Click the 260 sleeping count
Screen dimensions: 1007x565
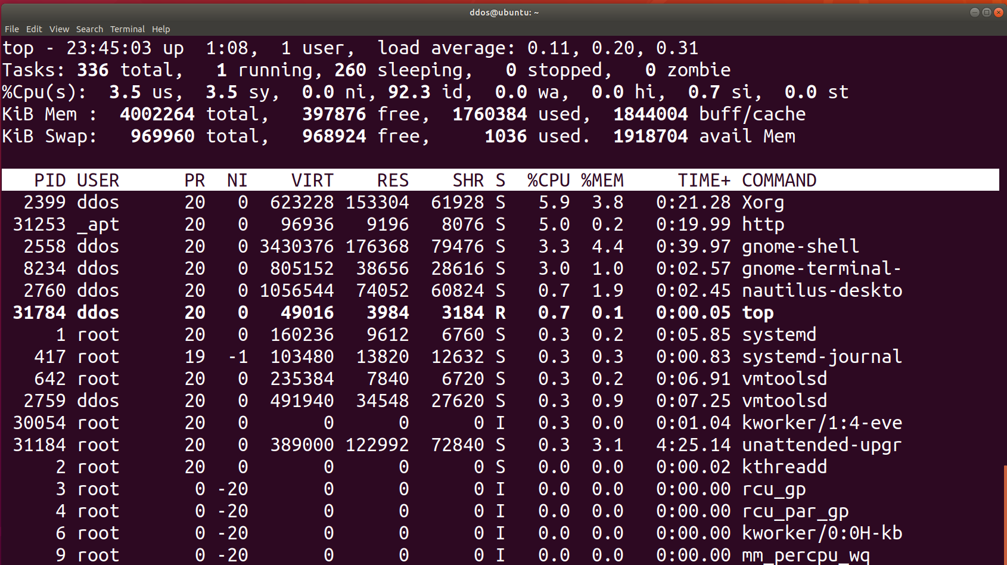pyautogui.click(x=350, y=70)
